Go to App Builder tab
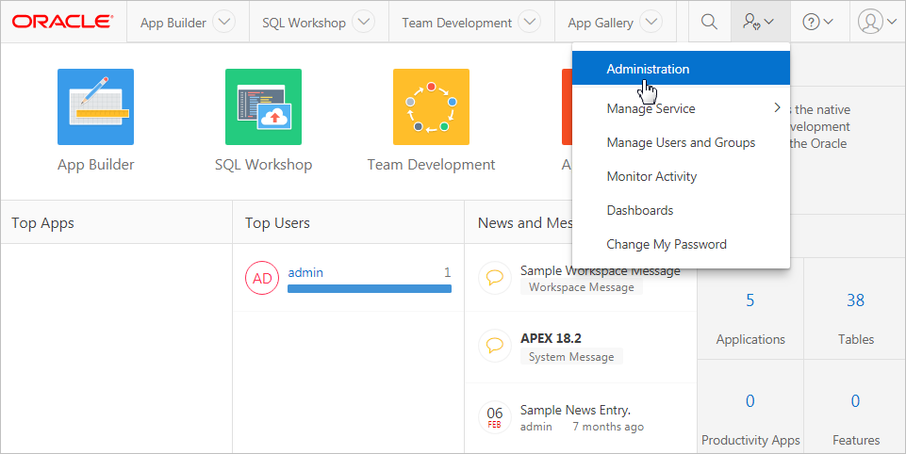Image resolution: width=906 pixels, height=454 pixels. point(173,23)
